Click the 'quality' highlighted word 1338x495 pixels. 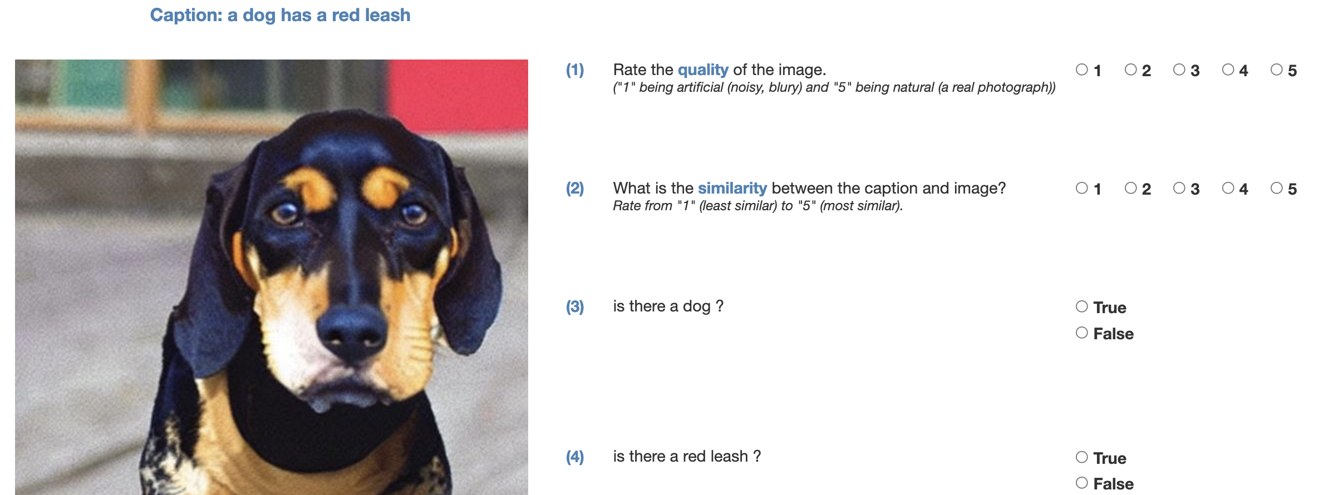click(703, 70)
